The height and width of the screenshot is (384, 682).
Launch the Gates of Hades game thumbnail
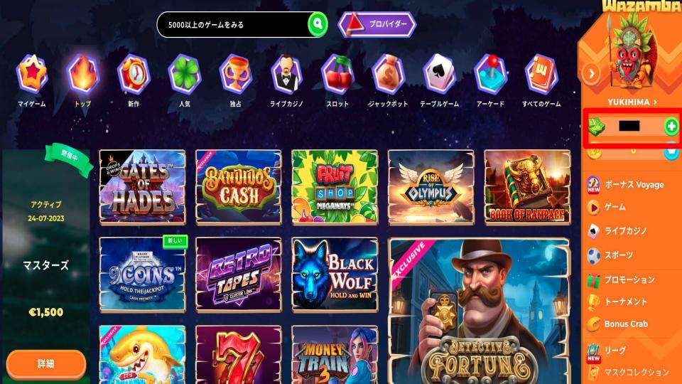(142, 187)
